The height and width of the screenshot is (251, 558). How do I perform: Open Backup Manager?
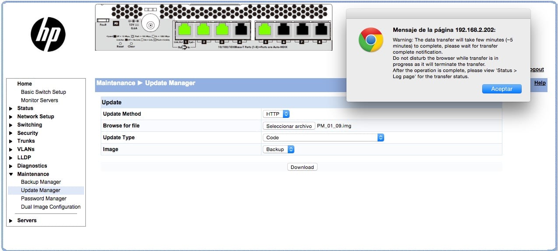(41, 182)
